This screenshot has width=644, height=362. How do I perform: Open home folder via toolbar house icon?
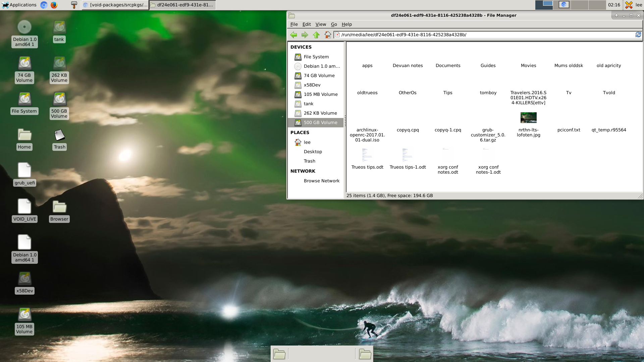328,35
